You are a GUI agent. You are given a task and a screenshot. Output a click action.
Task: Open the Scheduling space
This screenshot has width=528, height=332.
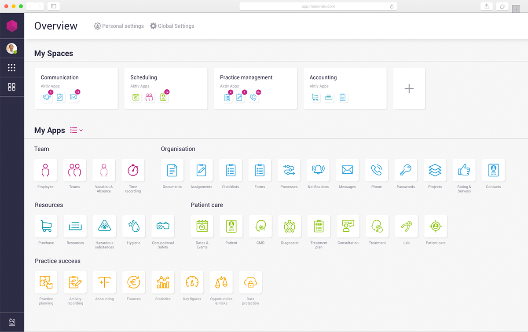click(x=165, y=88)
